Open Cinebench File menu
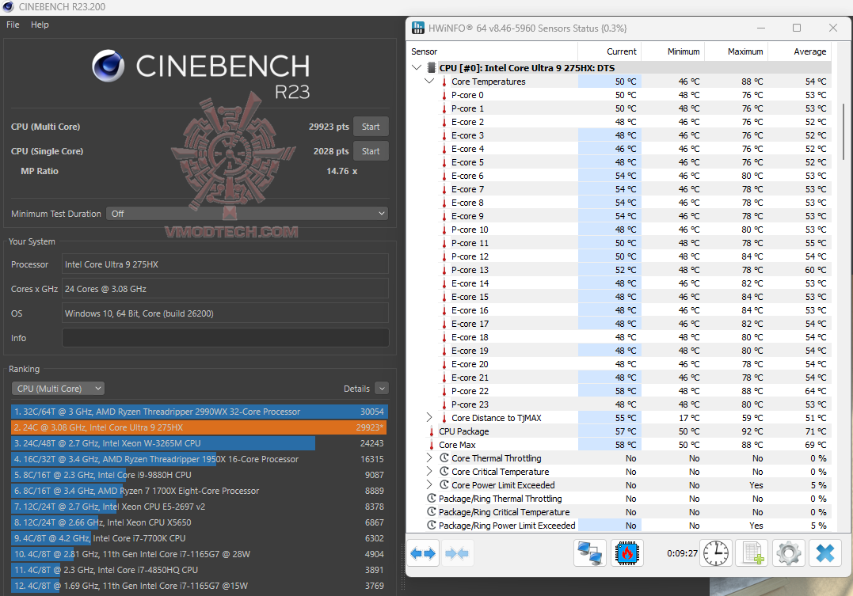 pos(13,25)
